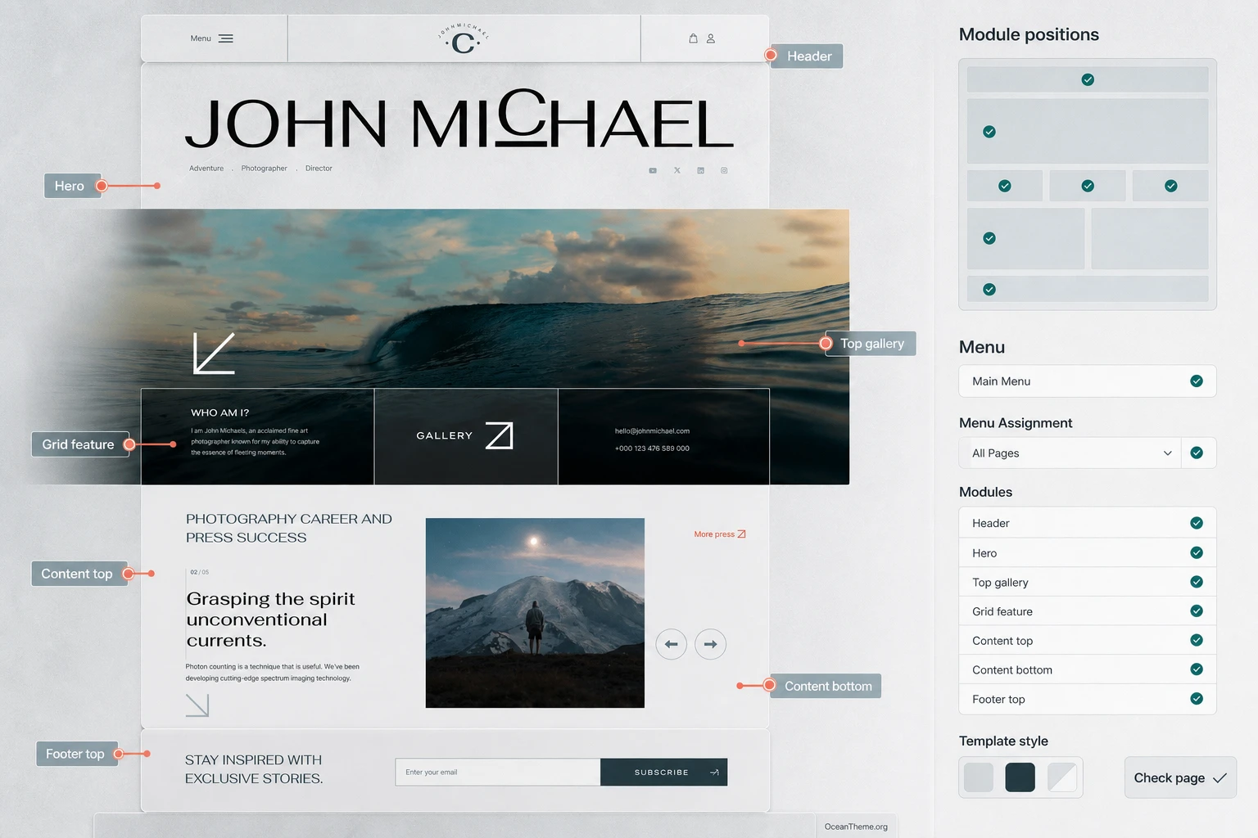
Task: Click the Subscribe button
Action: point(663,773)
